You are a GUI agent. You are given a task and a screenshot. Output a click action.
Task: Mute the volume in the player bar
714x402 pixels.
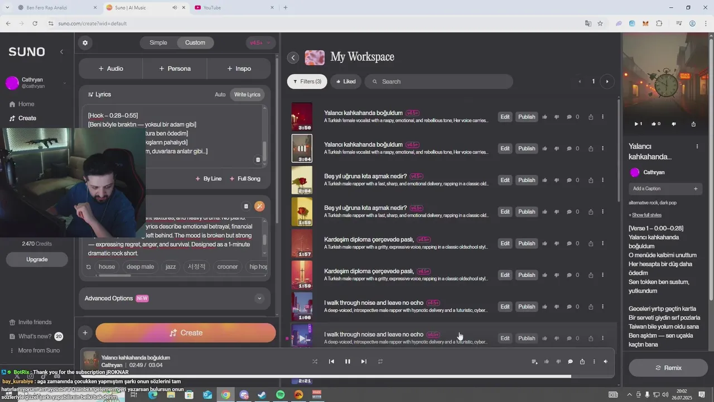[x=606, y=362]
